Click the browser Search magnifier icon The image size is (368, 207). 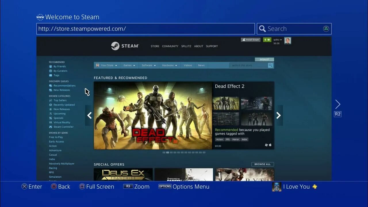tap(262, 29)
